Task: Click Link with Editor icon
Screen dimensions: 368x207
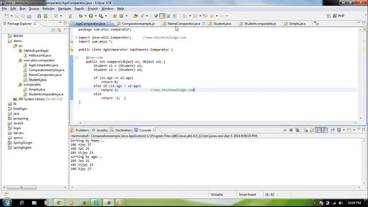Action: click(x=59, y=30)
